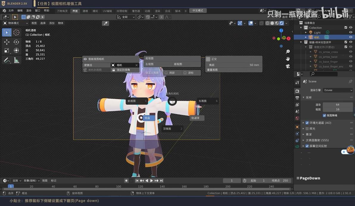Expand Light item in outliner
The height and width of the screenshot is (206, 355).
(306, 32)
